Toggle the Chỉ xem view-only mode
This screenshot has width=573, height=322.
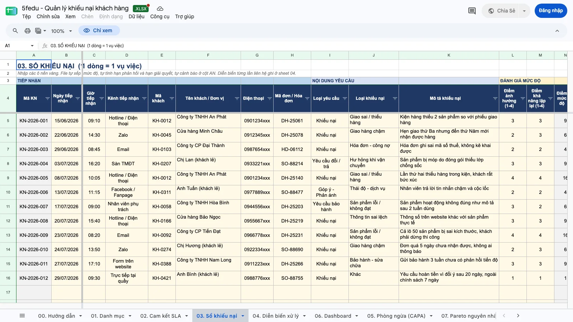tap(99, 31)
